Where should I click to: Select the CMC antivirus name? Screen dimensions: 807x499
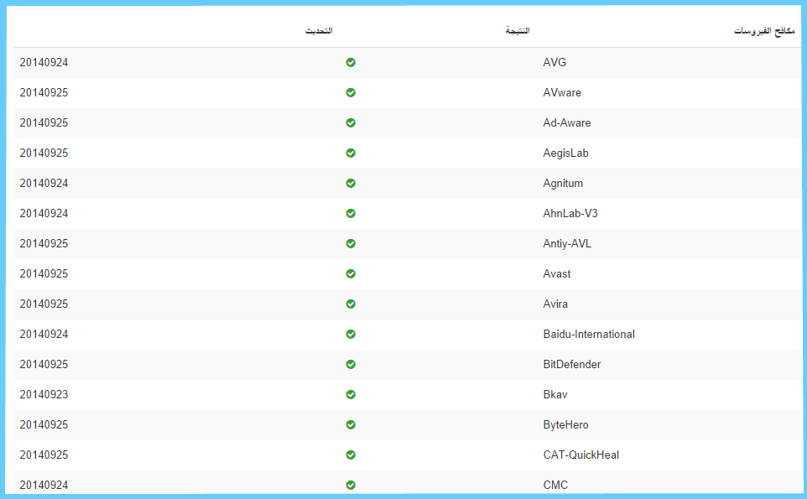point(555,485)
